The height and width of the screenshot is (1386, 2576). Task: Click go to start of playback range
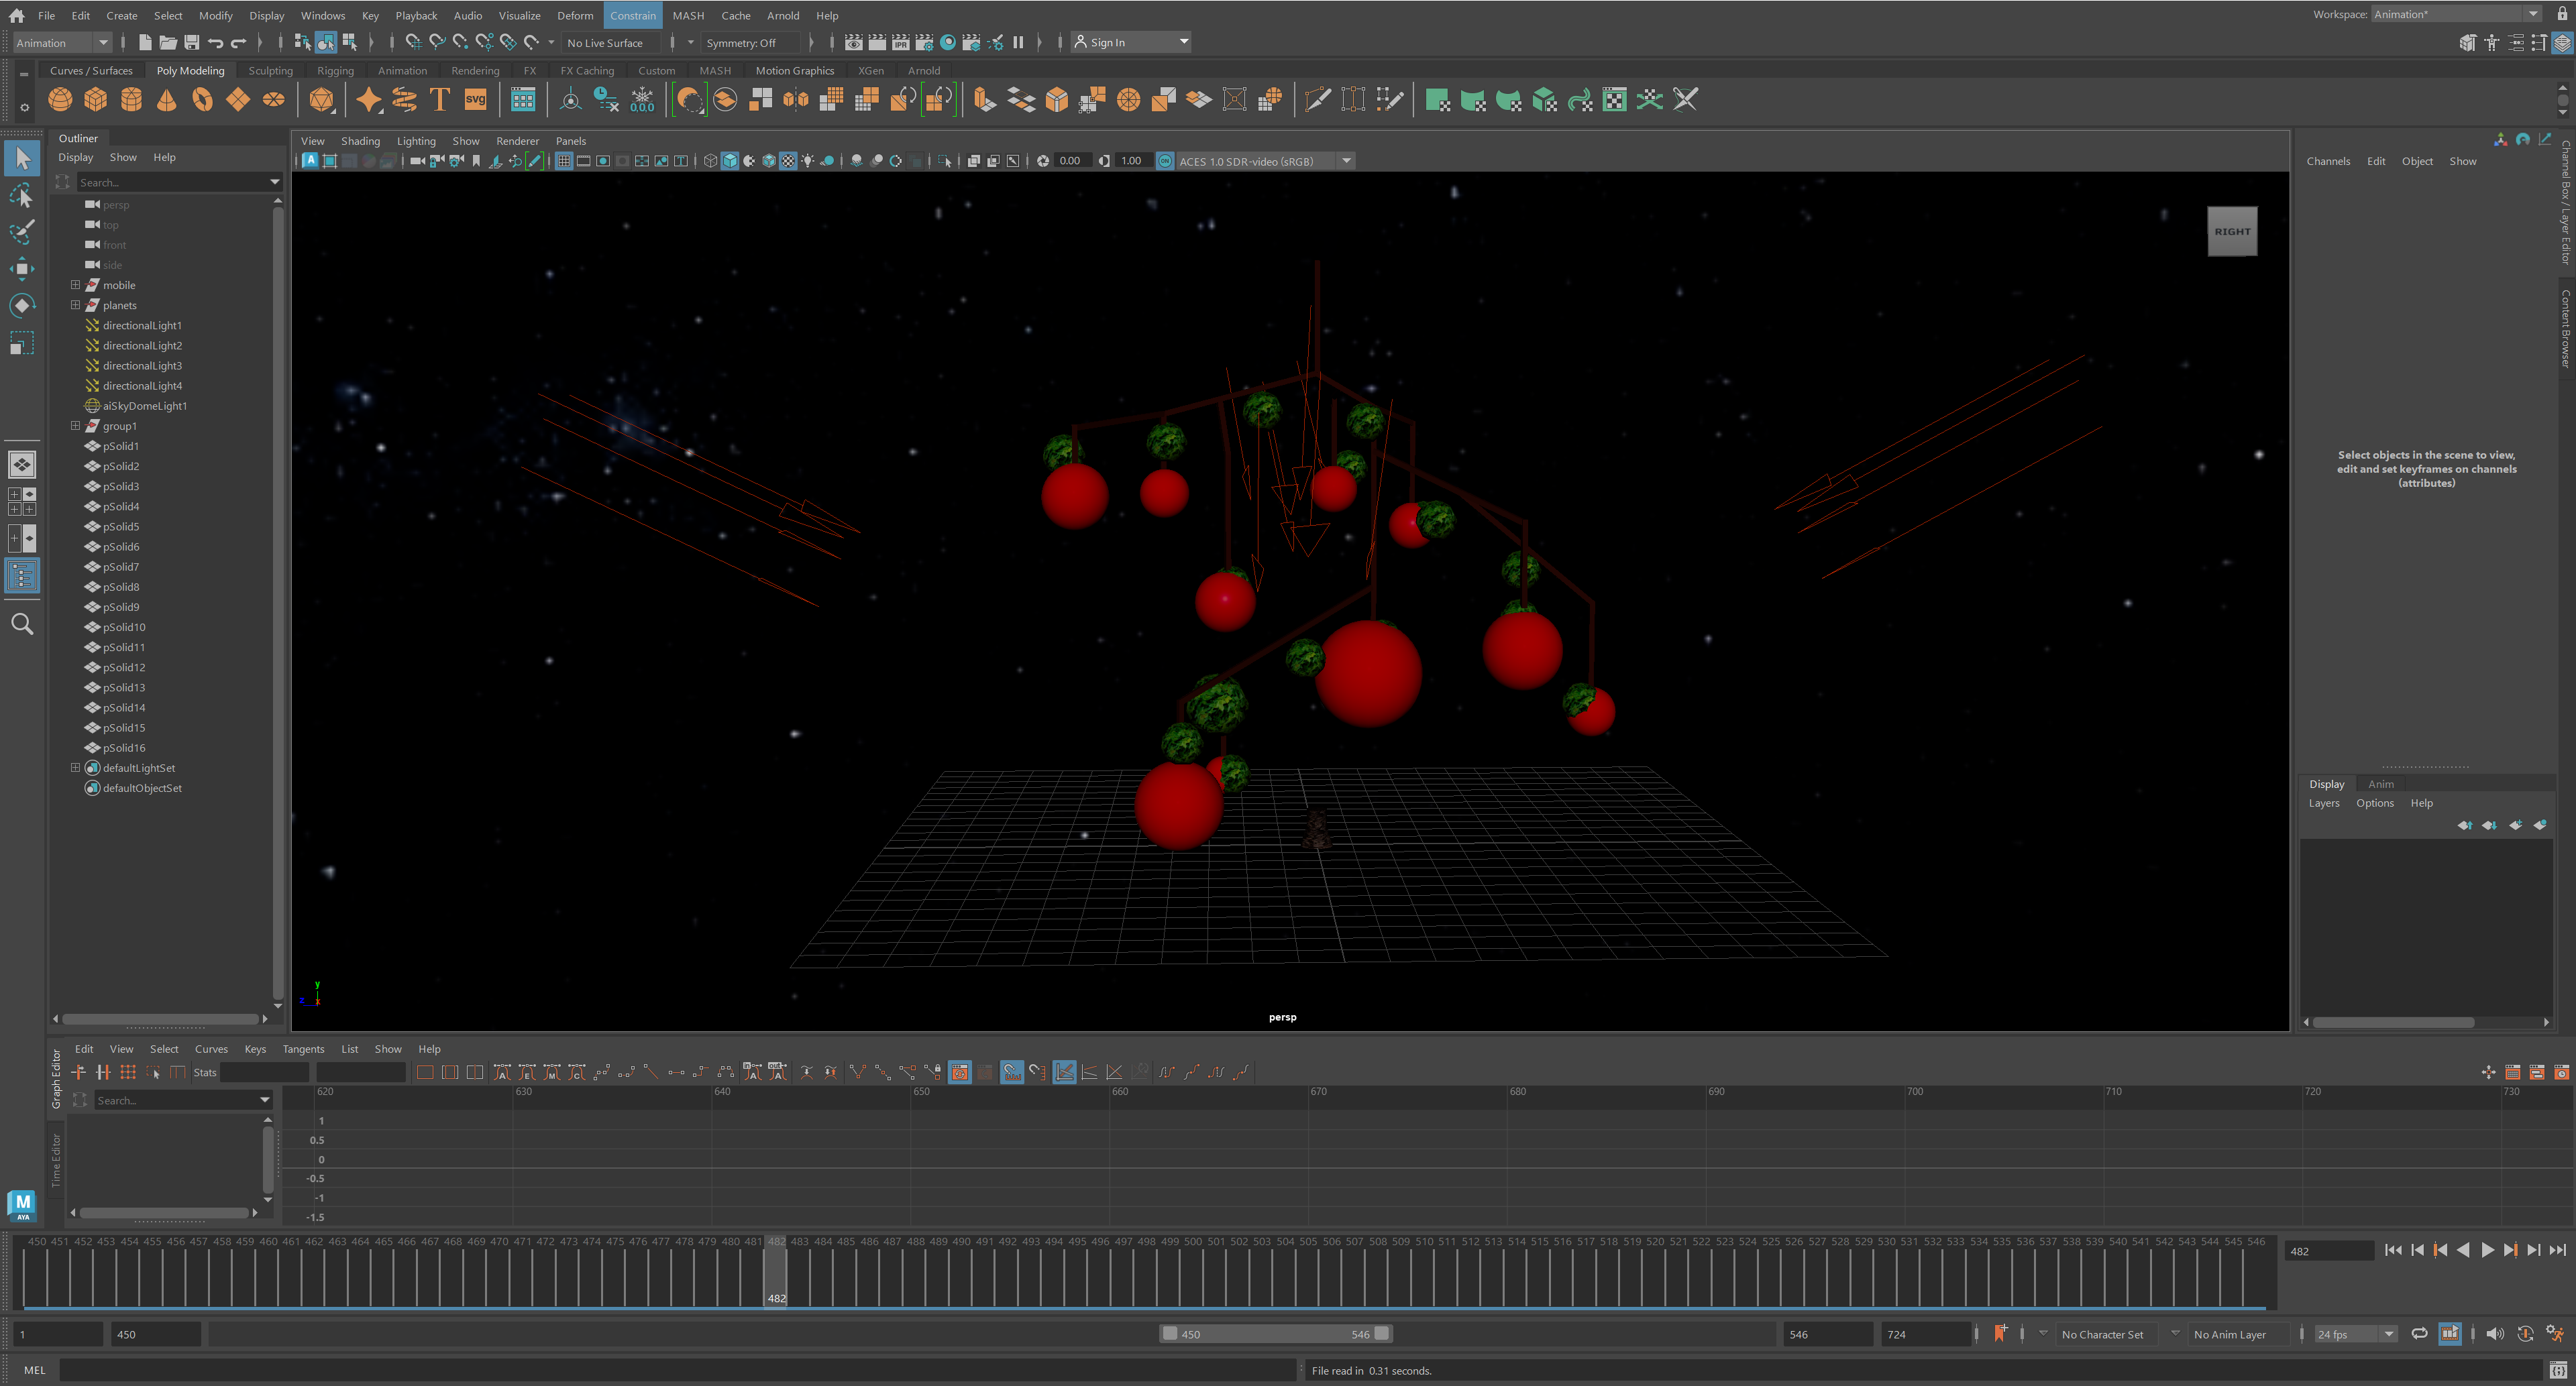click(2393, 1250)
